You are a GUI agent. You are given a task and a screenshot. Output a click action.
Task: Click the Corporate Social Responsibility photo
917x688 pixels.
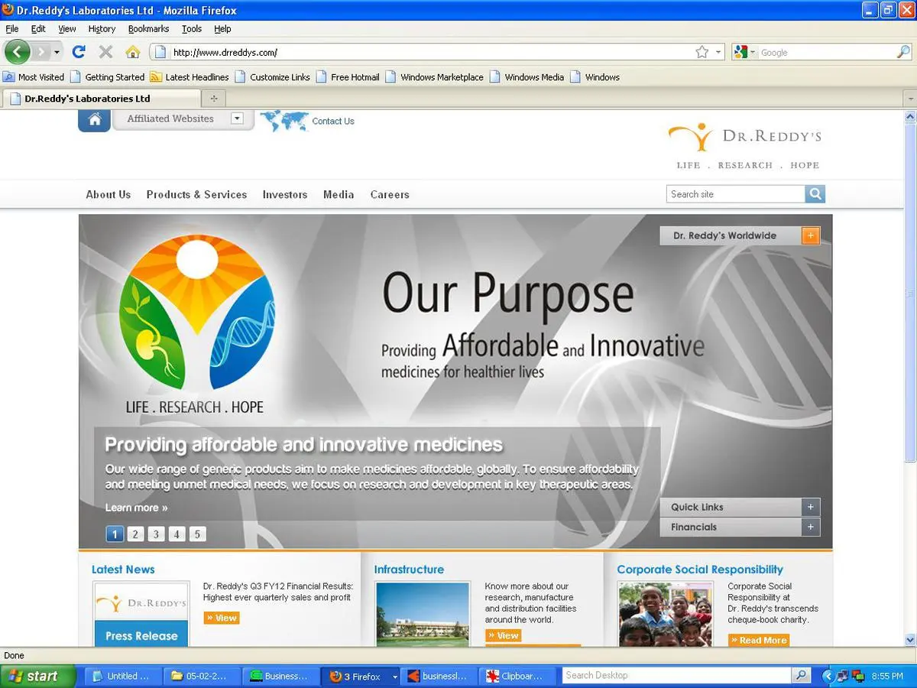665,614
